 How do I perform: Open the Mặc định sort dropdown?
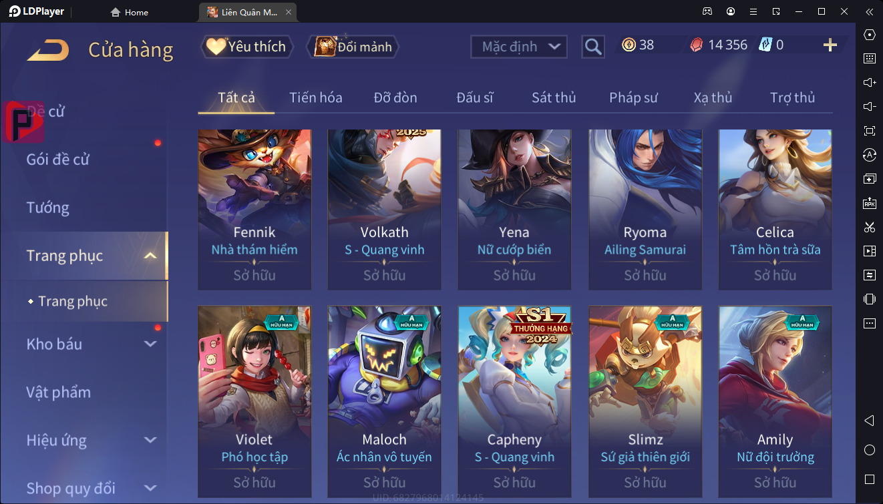tap(519, 47)
